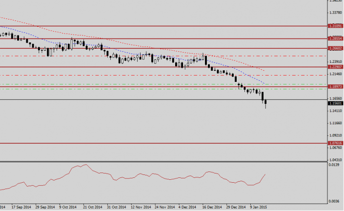Click the 1.26602 price level tag
Viewport: 344px width, 211px height.
(335, 48)
